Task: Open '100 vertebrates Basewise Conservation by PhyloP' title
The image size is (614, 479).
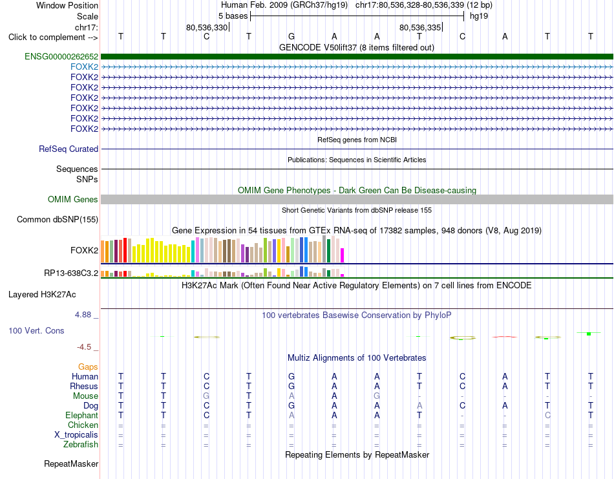Action: pyautogui.click(x=357, y=315)
